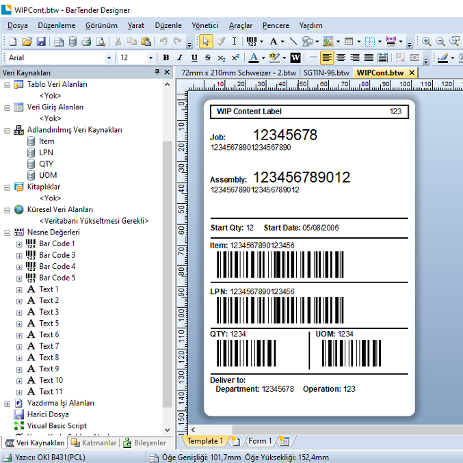Click the font color button
The image size is (463, 463).
click(x=253, y=58)
